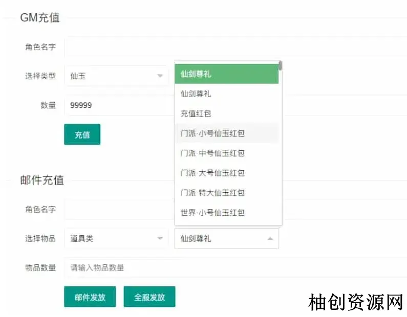Click the down arrow in 道具类 dropdown
This screenshot has width=407, height=317.
(160, 238)
